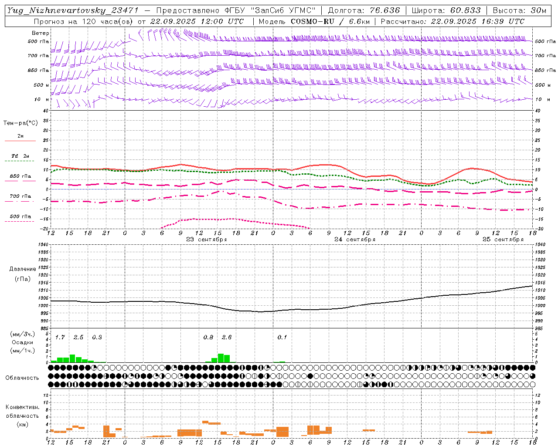
Task: Click the Давление pressure panel title
Action: pos(23,269)
